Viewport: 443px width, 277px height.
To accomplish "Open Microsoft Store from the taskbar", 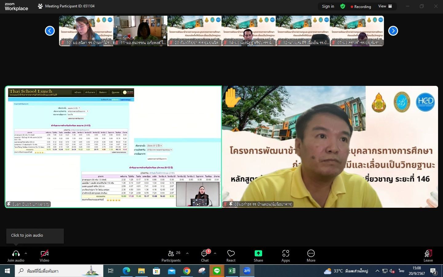I will coord(156,271).
